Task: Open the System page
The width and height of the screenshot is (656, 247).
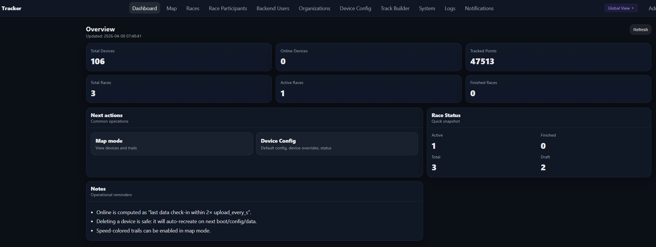Action: [427, 8]
